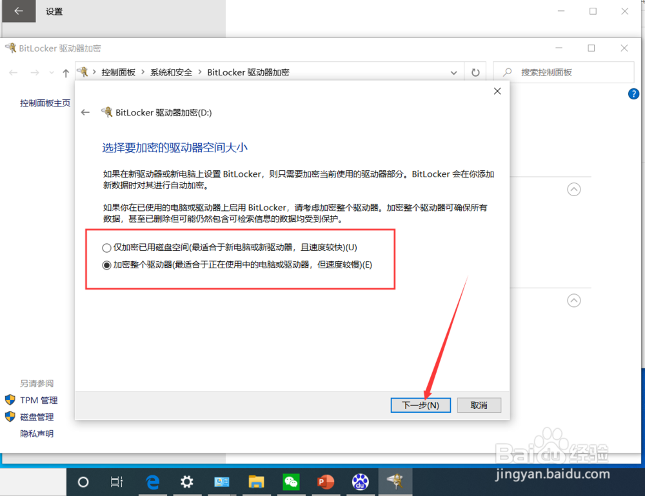Click the back arrow in 设置 window
The image size is (645, 496).
click(x=19, y=11)
